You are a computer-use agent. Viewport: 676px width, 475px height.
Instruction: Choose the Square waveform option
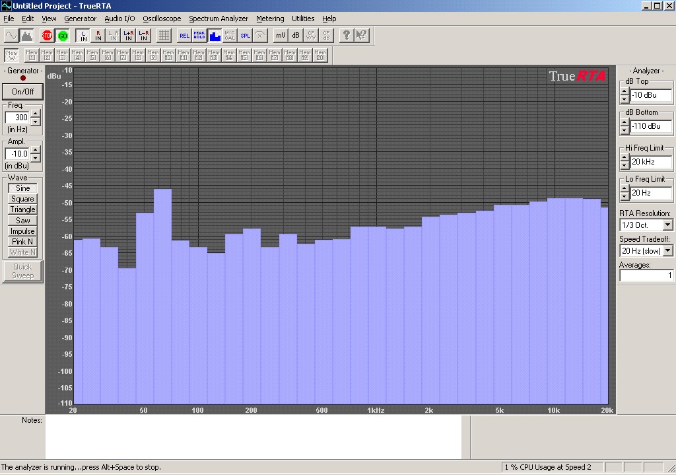pyautogui.click(x=22, y=199)
